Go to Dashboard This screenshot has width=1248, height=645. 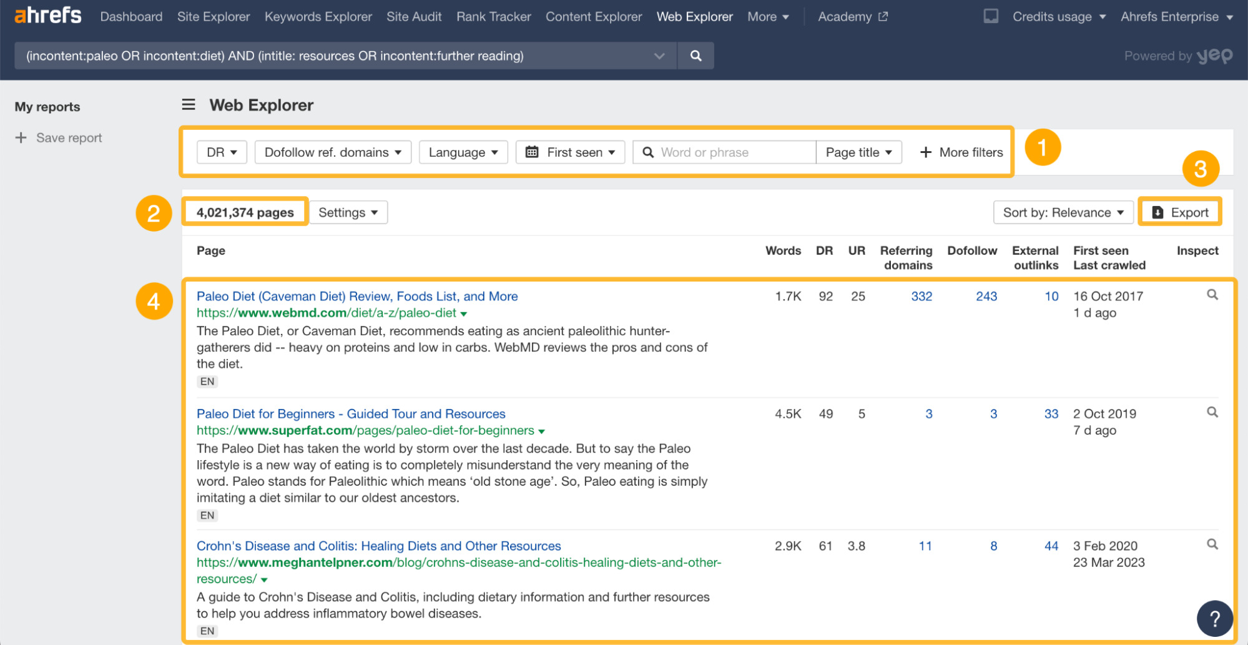coord(131,16)
